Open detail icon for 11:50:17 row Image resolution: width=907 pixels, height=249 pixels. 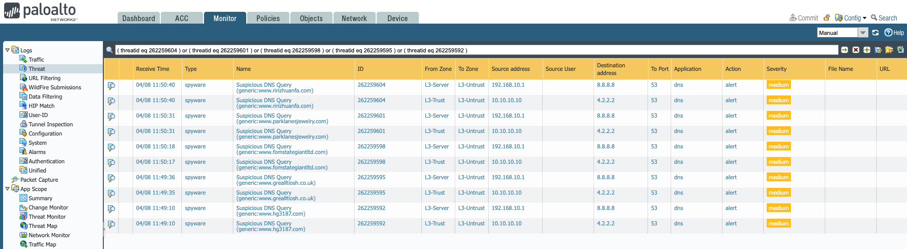click(111, 163)
